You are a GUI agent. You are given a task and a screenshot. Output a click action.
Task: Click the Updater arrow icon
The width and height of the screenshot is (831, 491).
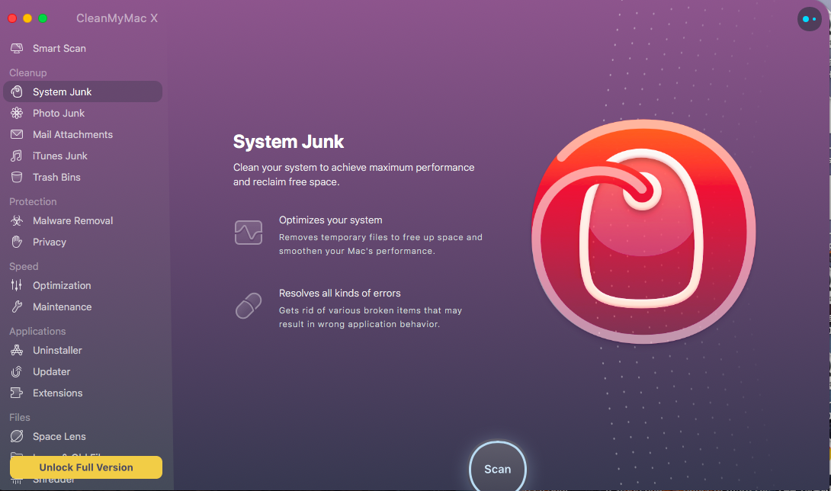(x=17, y=372)
